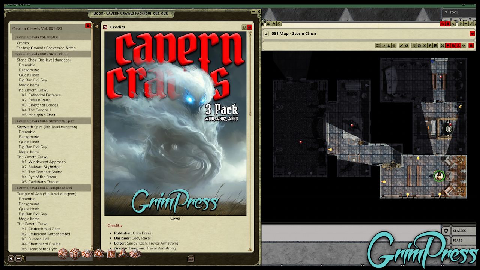Click the player token icon in map toolbar

click(388, 46)
